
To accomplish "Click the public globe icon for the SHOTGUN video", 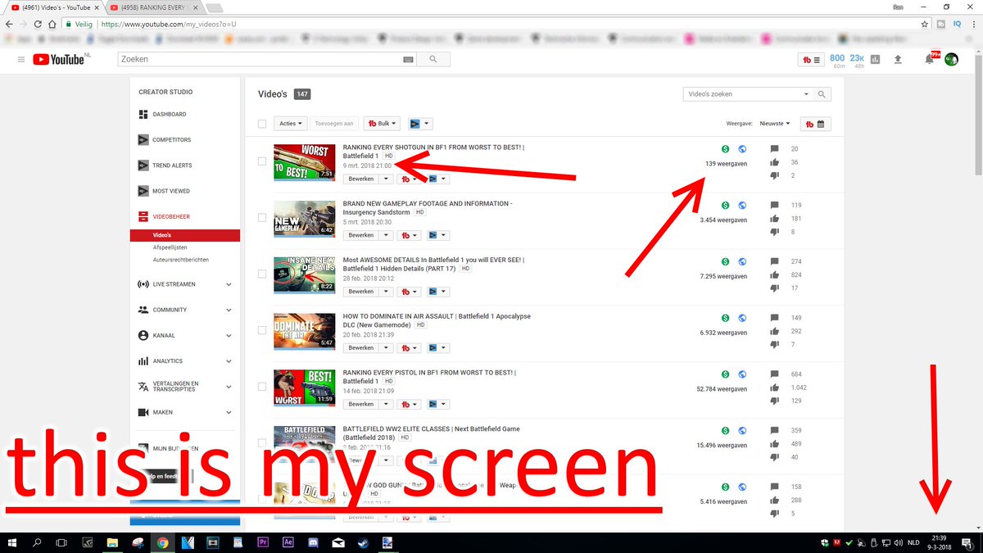I will 742,149.
